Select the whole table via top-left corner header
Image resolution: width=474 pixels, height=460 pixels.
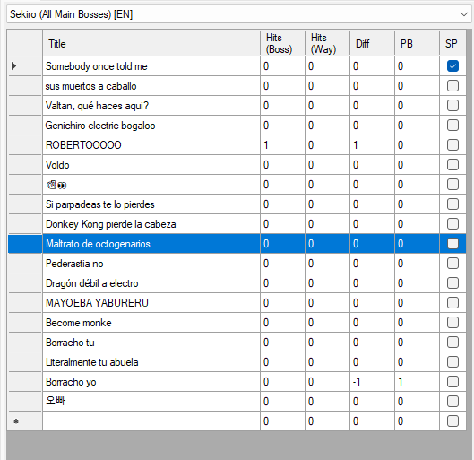pos(25,43)
